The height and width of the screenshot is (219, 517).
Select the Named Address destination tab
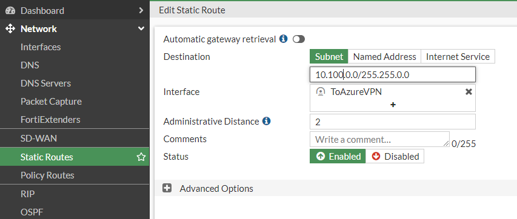[x=384, y=57]
